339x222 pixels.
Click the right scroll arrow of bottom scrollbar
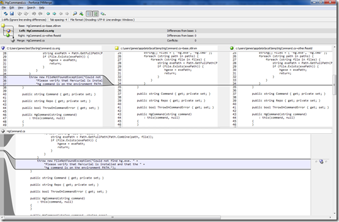(x=330, y=217)
